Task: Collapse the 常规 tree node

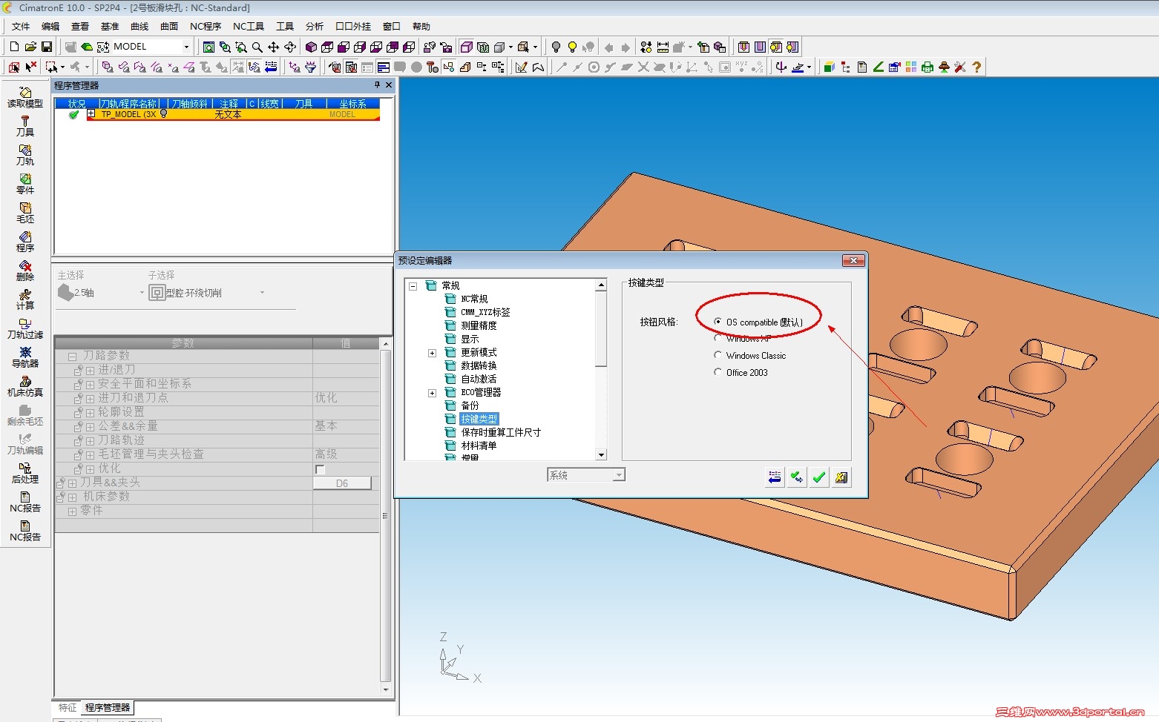Action: point(413,285)
